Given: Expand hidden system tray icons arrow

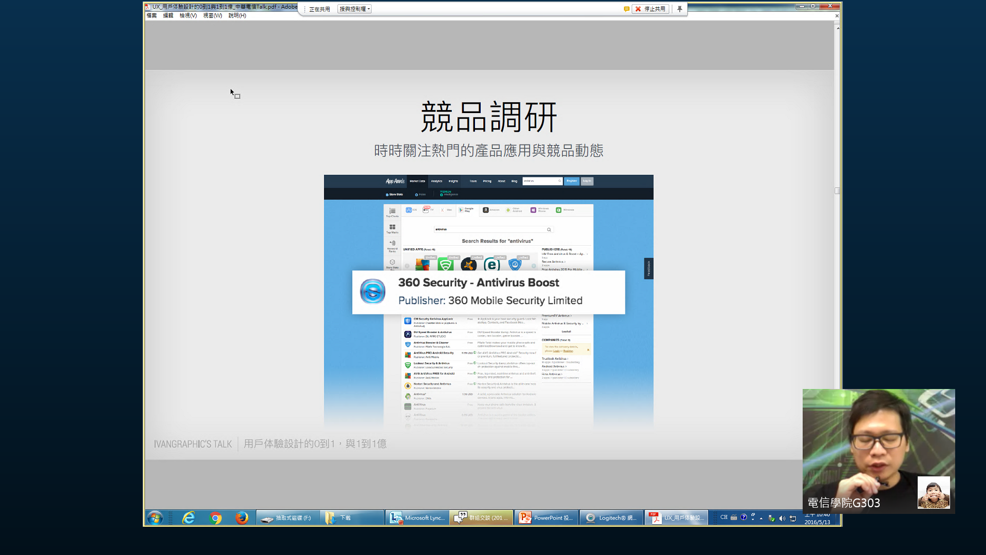Looking at the screenshot, I should pos(761,518).
